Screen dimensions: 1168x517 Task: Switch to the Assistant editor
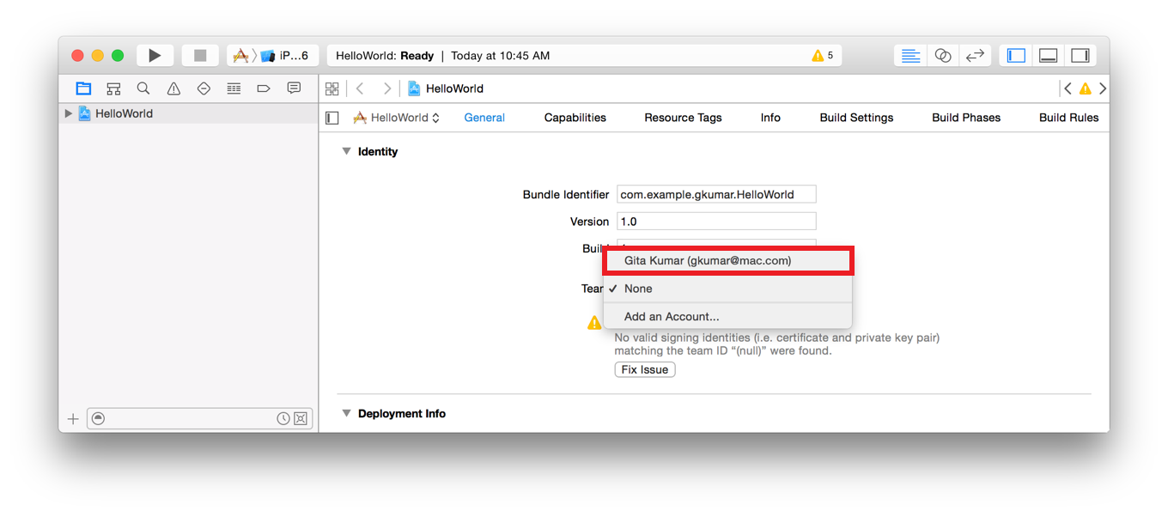[943, 56]
